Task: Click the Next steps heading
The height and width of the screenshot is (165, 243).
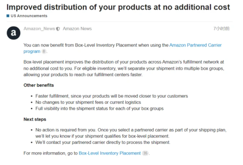Action: [x=35, y=119]
